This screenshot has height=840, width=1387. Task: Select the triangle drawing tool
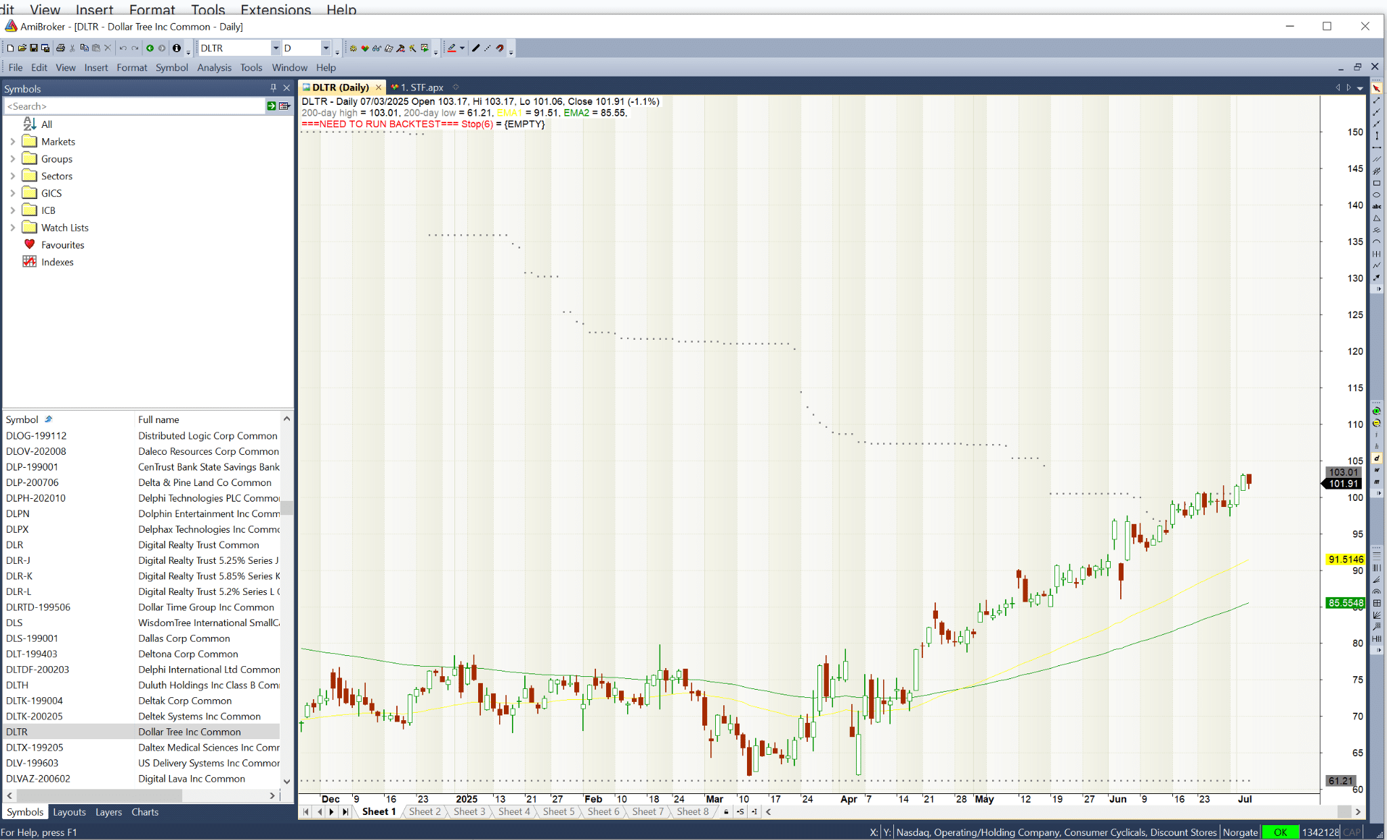pyautogui.click(x=1376, y=218)
